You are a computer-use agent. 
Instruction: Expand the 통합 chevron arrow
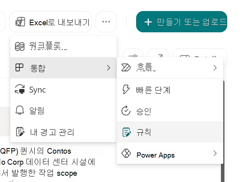point(108,68)
